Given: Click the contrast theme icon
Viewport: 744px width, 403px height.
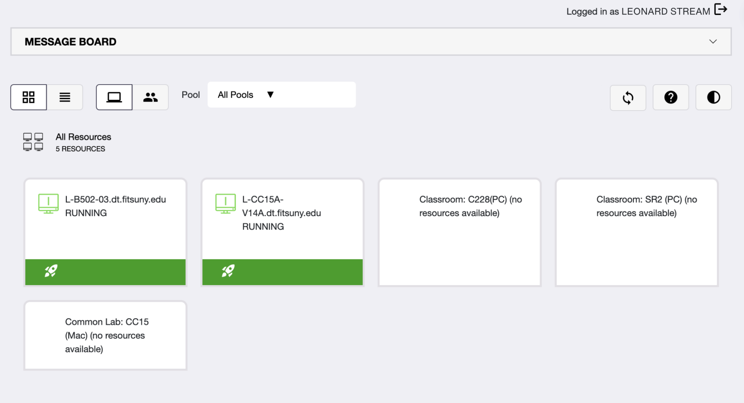Looking at the screenshot, I should click(x=713, y=97).
